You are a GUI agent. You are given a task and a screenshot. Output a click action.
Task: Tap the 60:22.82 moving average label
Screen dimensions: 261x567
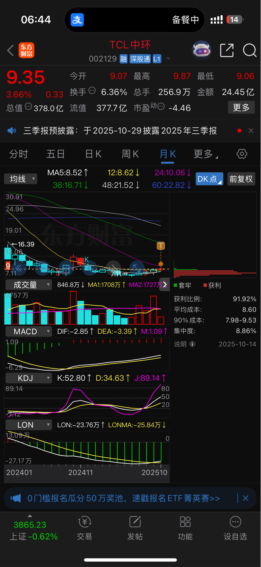coord(172,185)
